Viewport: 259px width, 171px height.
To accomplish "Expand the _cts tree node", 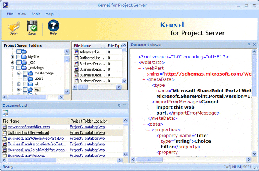I will [12, 63].
